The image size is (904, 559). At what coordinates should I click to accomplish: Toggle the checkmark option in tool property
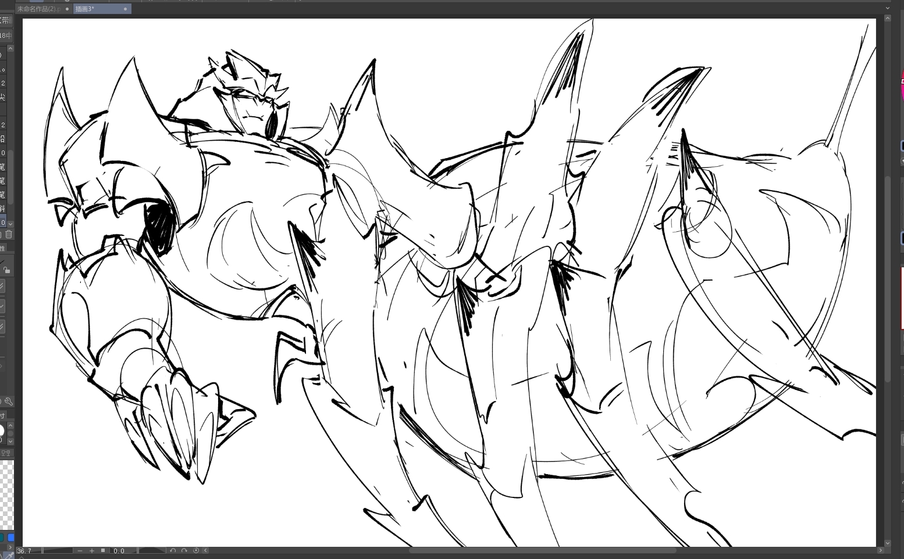point(2,306)
